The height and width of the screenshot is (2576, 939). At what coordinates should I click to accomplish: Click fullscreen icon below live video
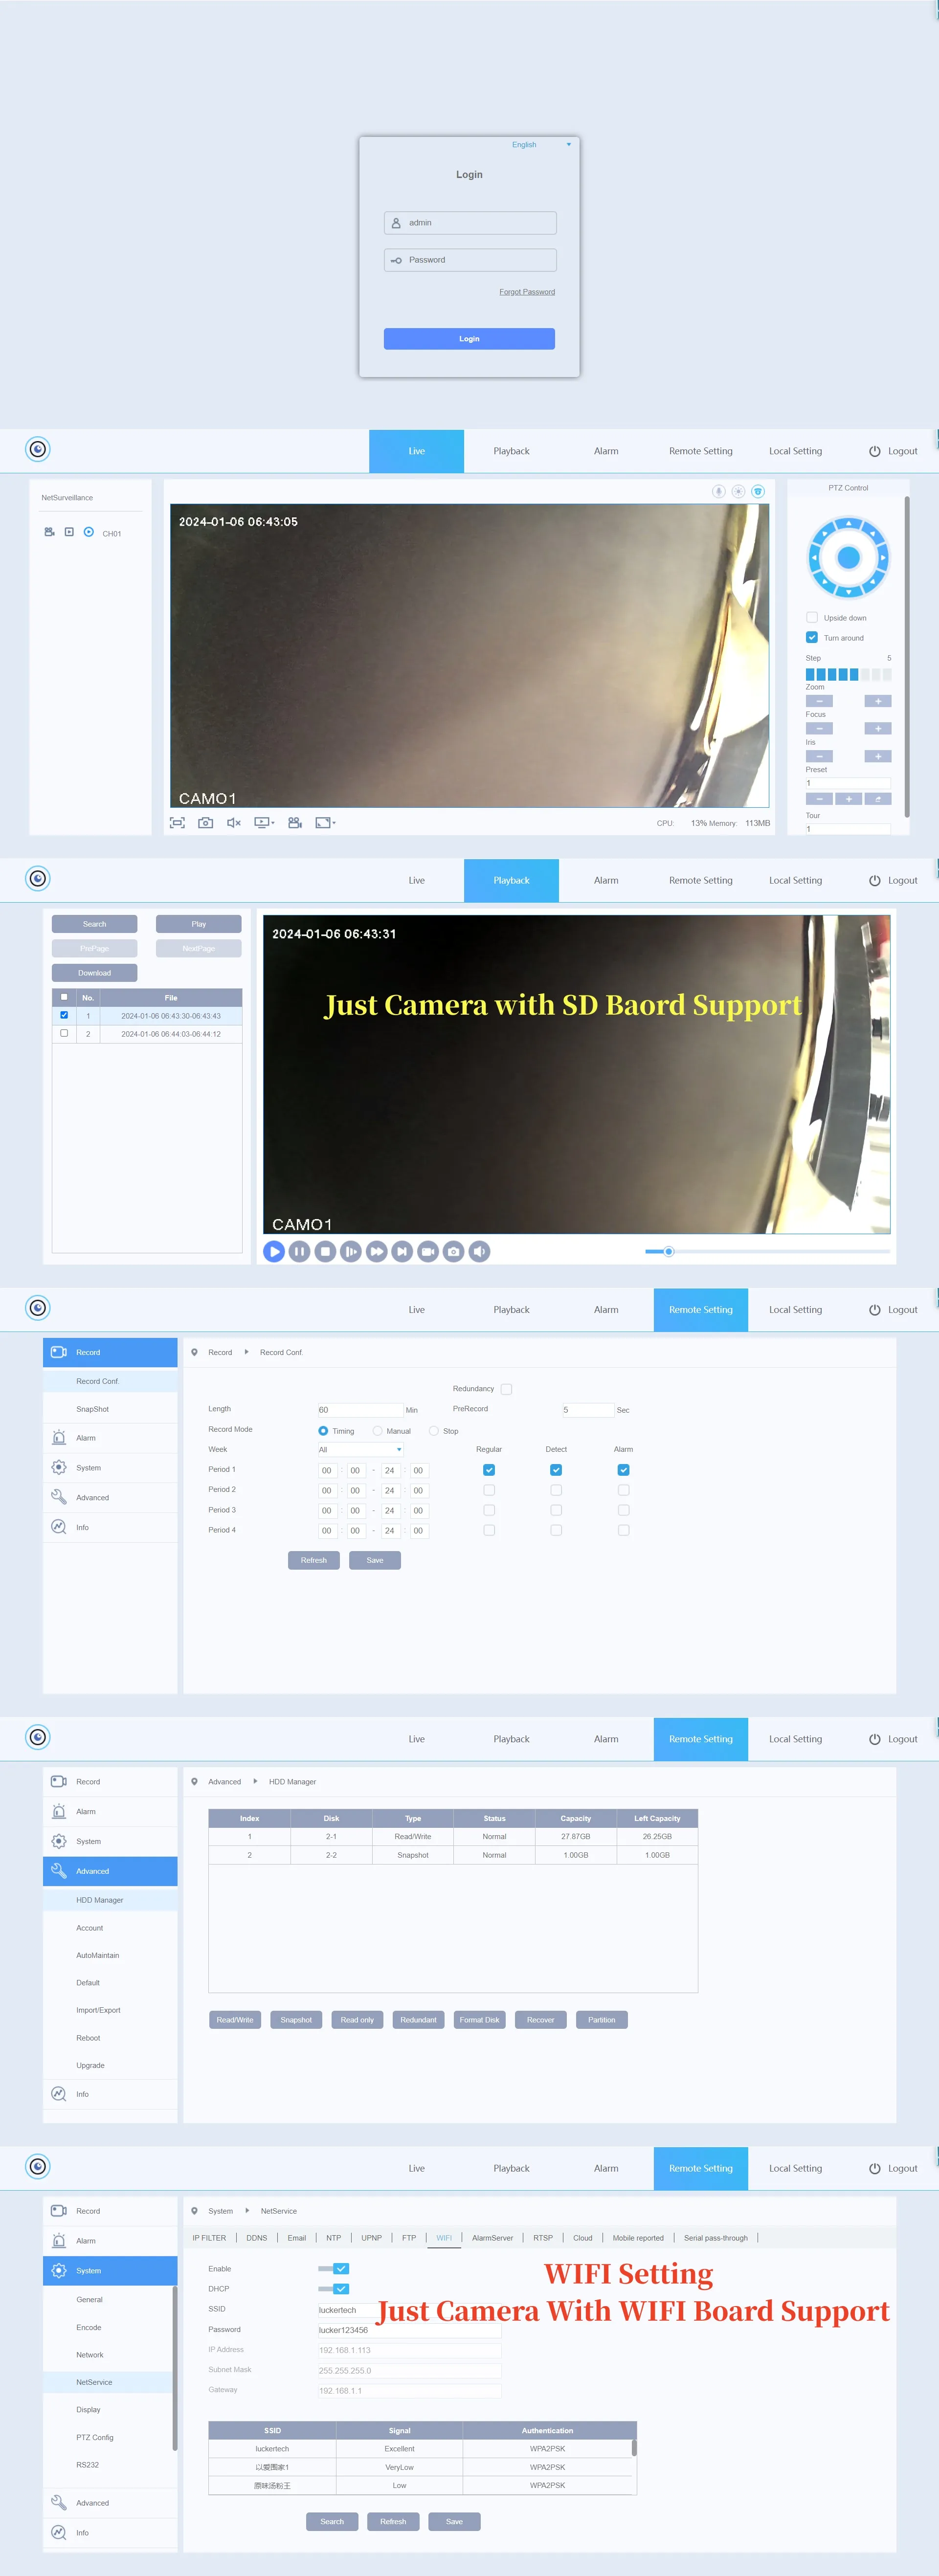tap(177, 823)
